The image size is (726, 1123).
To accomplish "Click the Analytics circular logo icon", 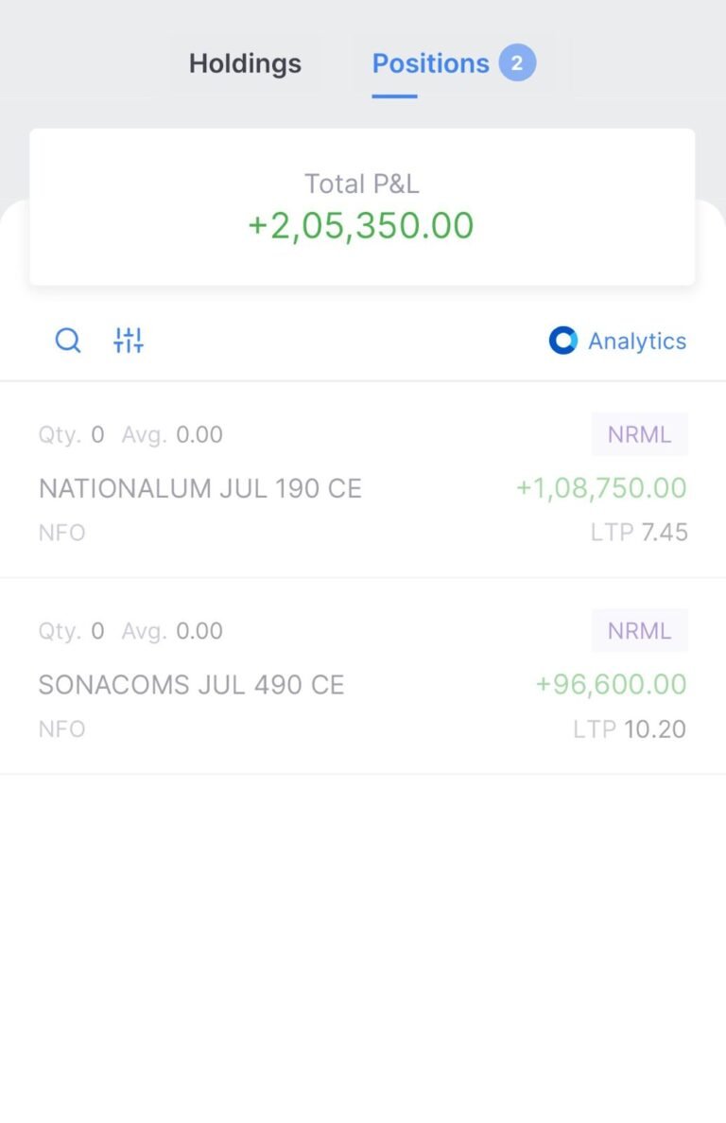I will pyautogui.click(x=562, y=341).
